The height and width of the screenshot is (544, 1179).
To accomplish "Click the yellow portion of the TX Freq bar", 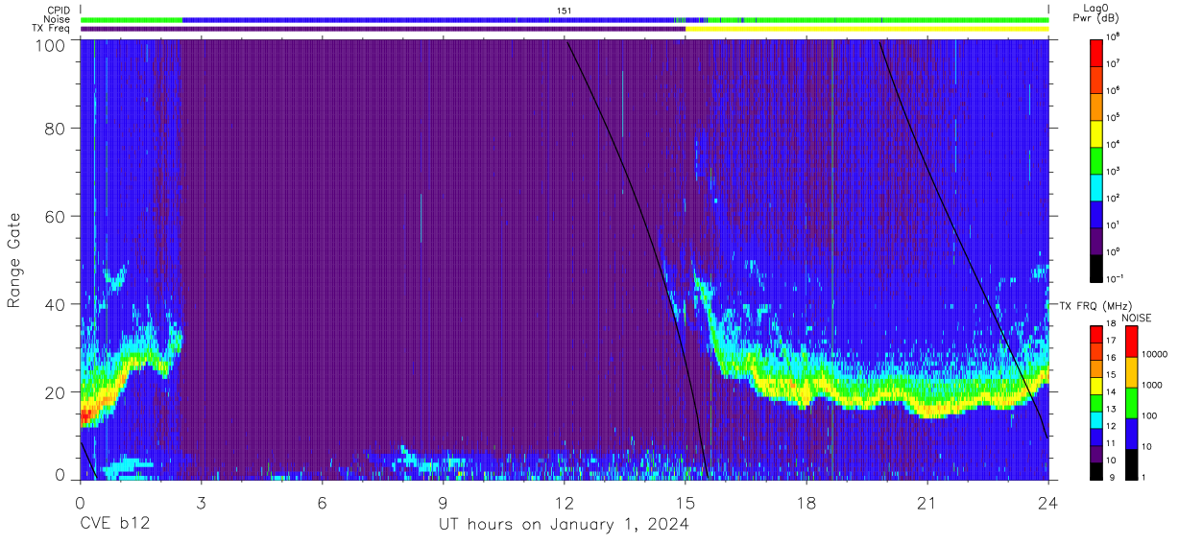I will coord(867,29).
